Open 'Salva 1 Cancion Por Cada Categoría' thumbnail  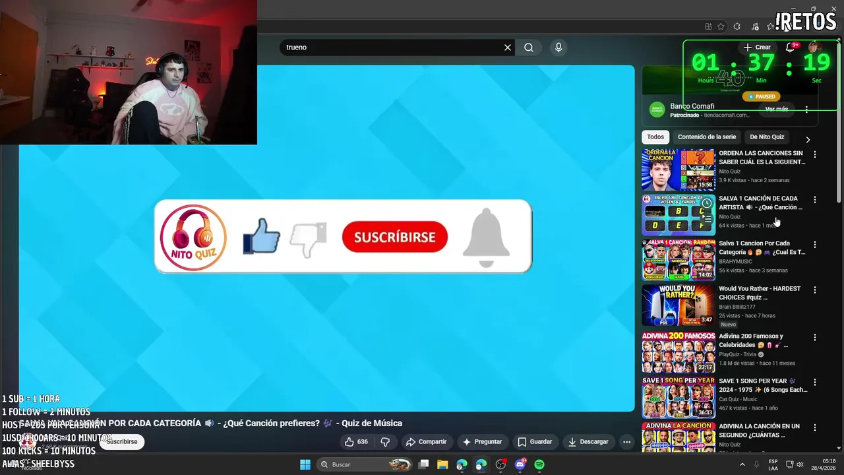pyautogui.click(x=678, y=260)
